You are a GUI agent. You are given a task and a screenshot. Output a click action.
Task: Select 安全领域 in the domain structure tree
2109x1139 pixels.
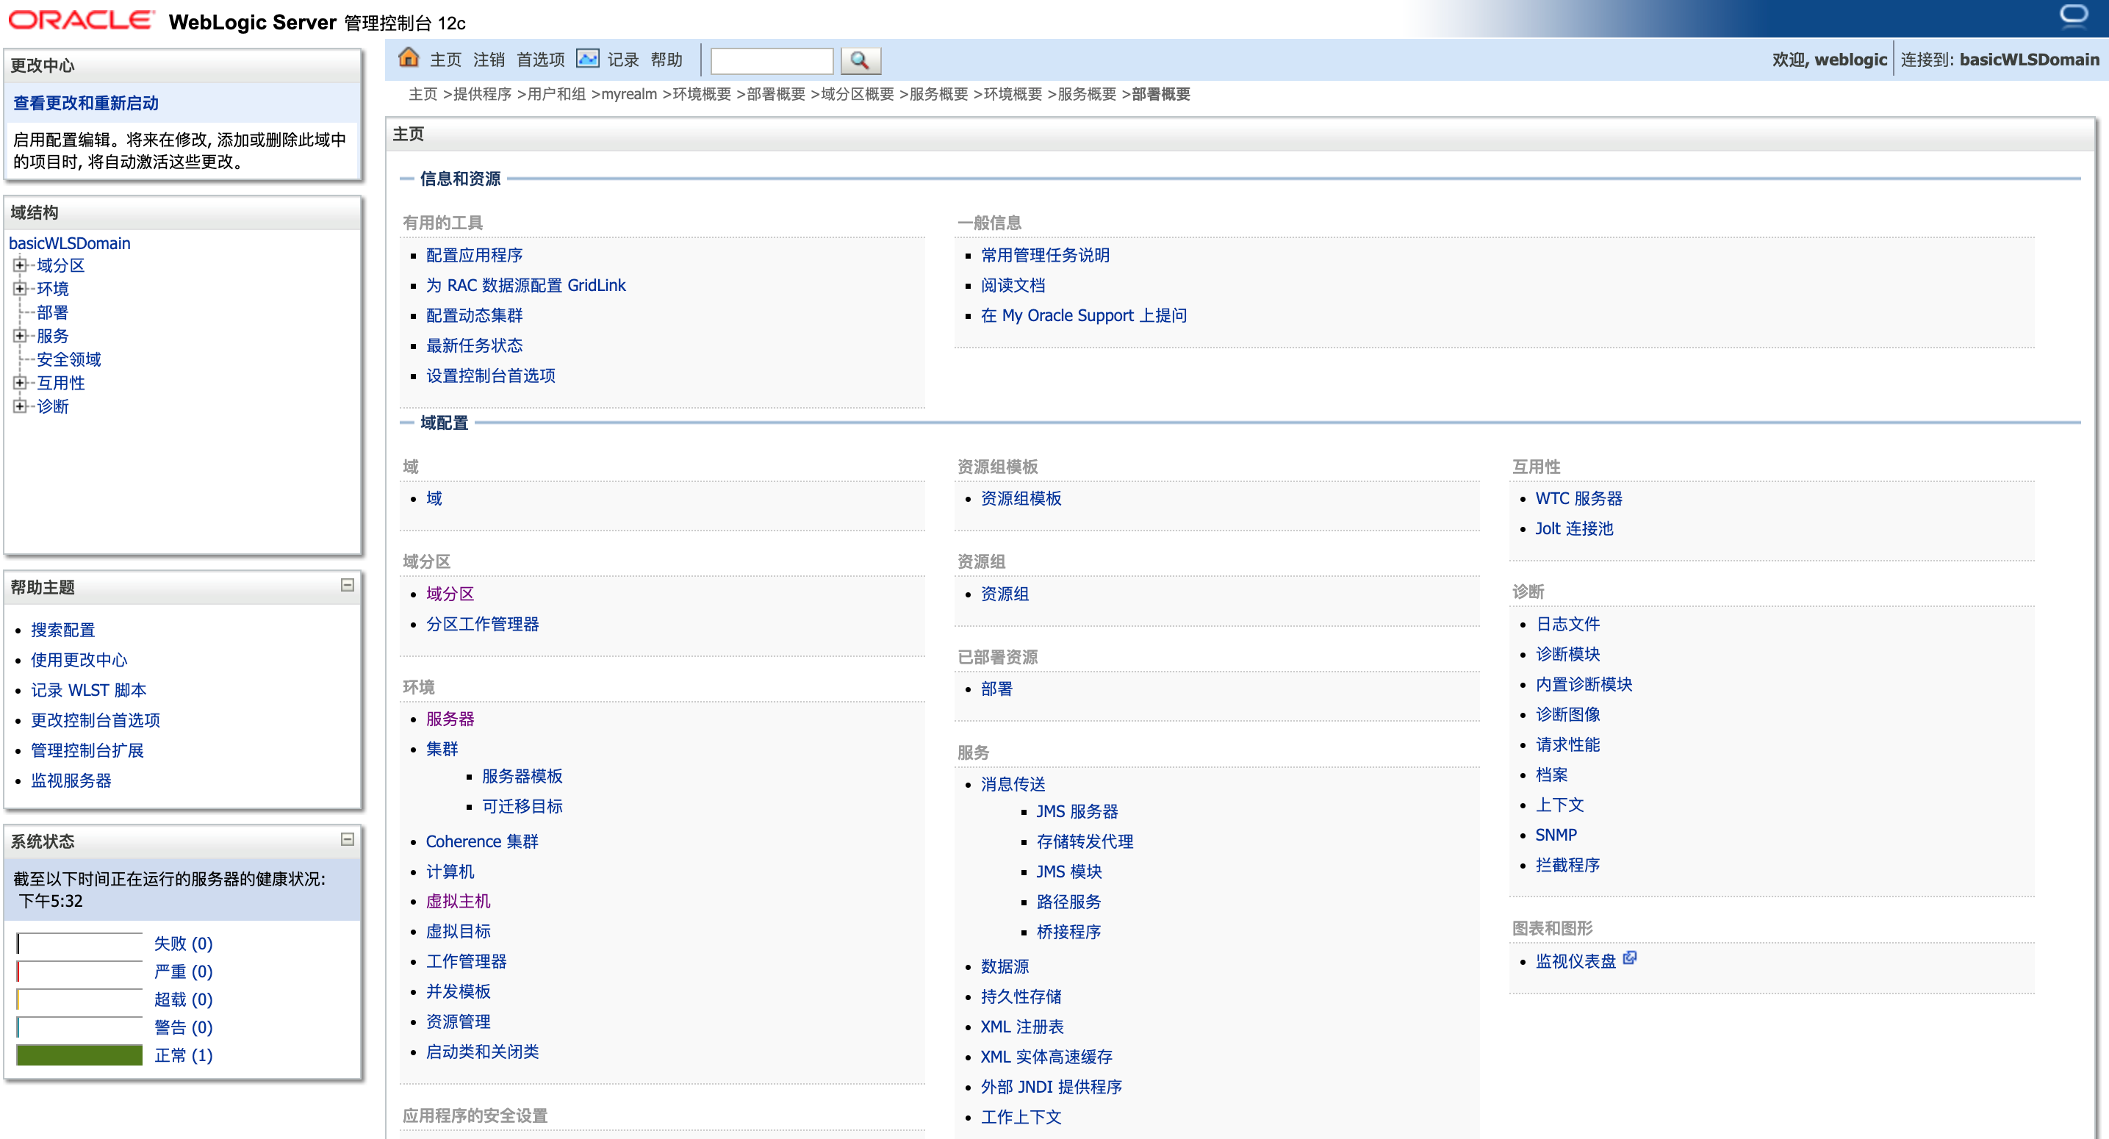point(69,359)
